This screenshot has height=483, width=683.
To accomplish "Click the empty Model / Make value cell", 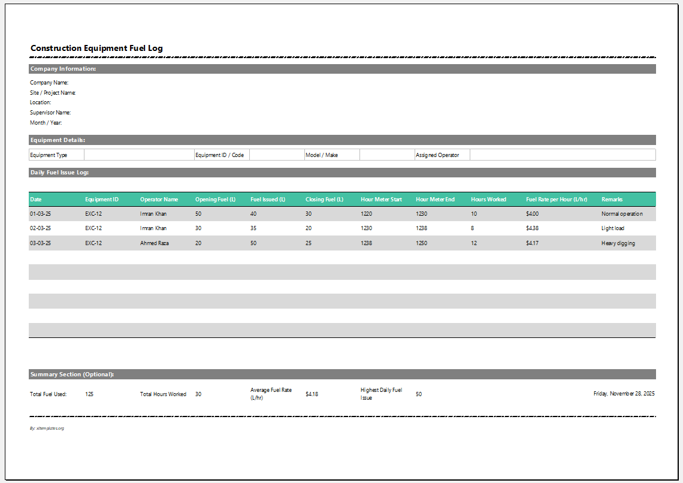I will (387, 155).
